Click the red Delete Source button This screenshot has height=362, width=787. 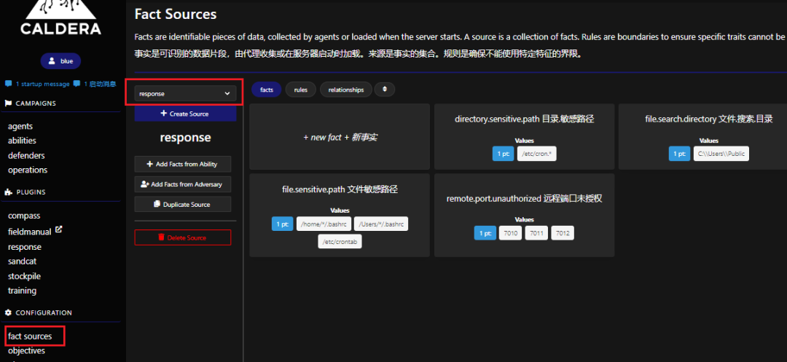[x=183, y=237]
